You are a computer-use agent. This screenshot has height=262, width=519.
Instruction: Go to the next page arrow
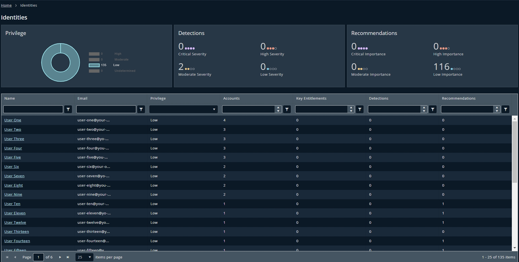[x=60, y=257]
